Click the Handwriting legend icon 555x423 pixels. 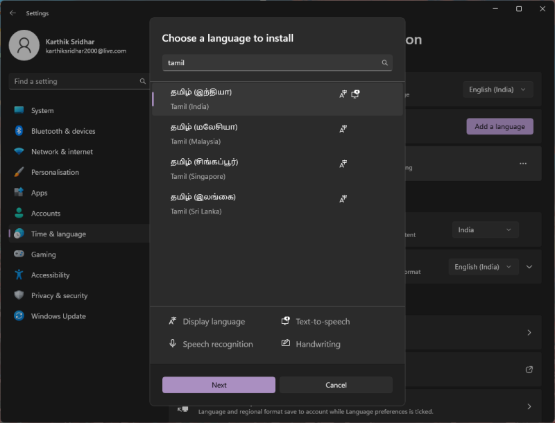coord(287,344)
